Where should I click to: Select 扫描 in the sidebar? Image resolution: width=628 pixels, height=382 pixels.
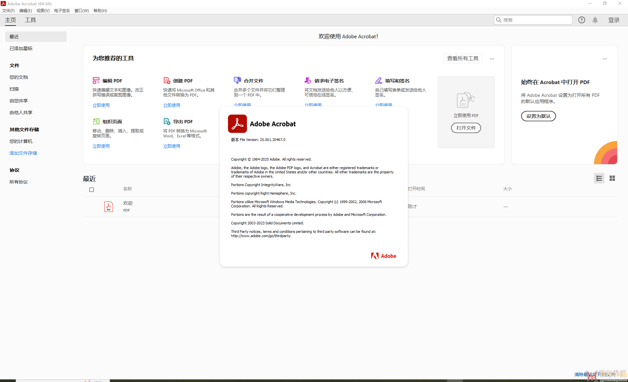(x=14, y=89)
